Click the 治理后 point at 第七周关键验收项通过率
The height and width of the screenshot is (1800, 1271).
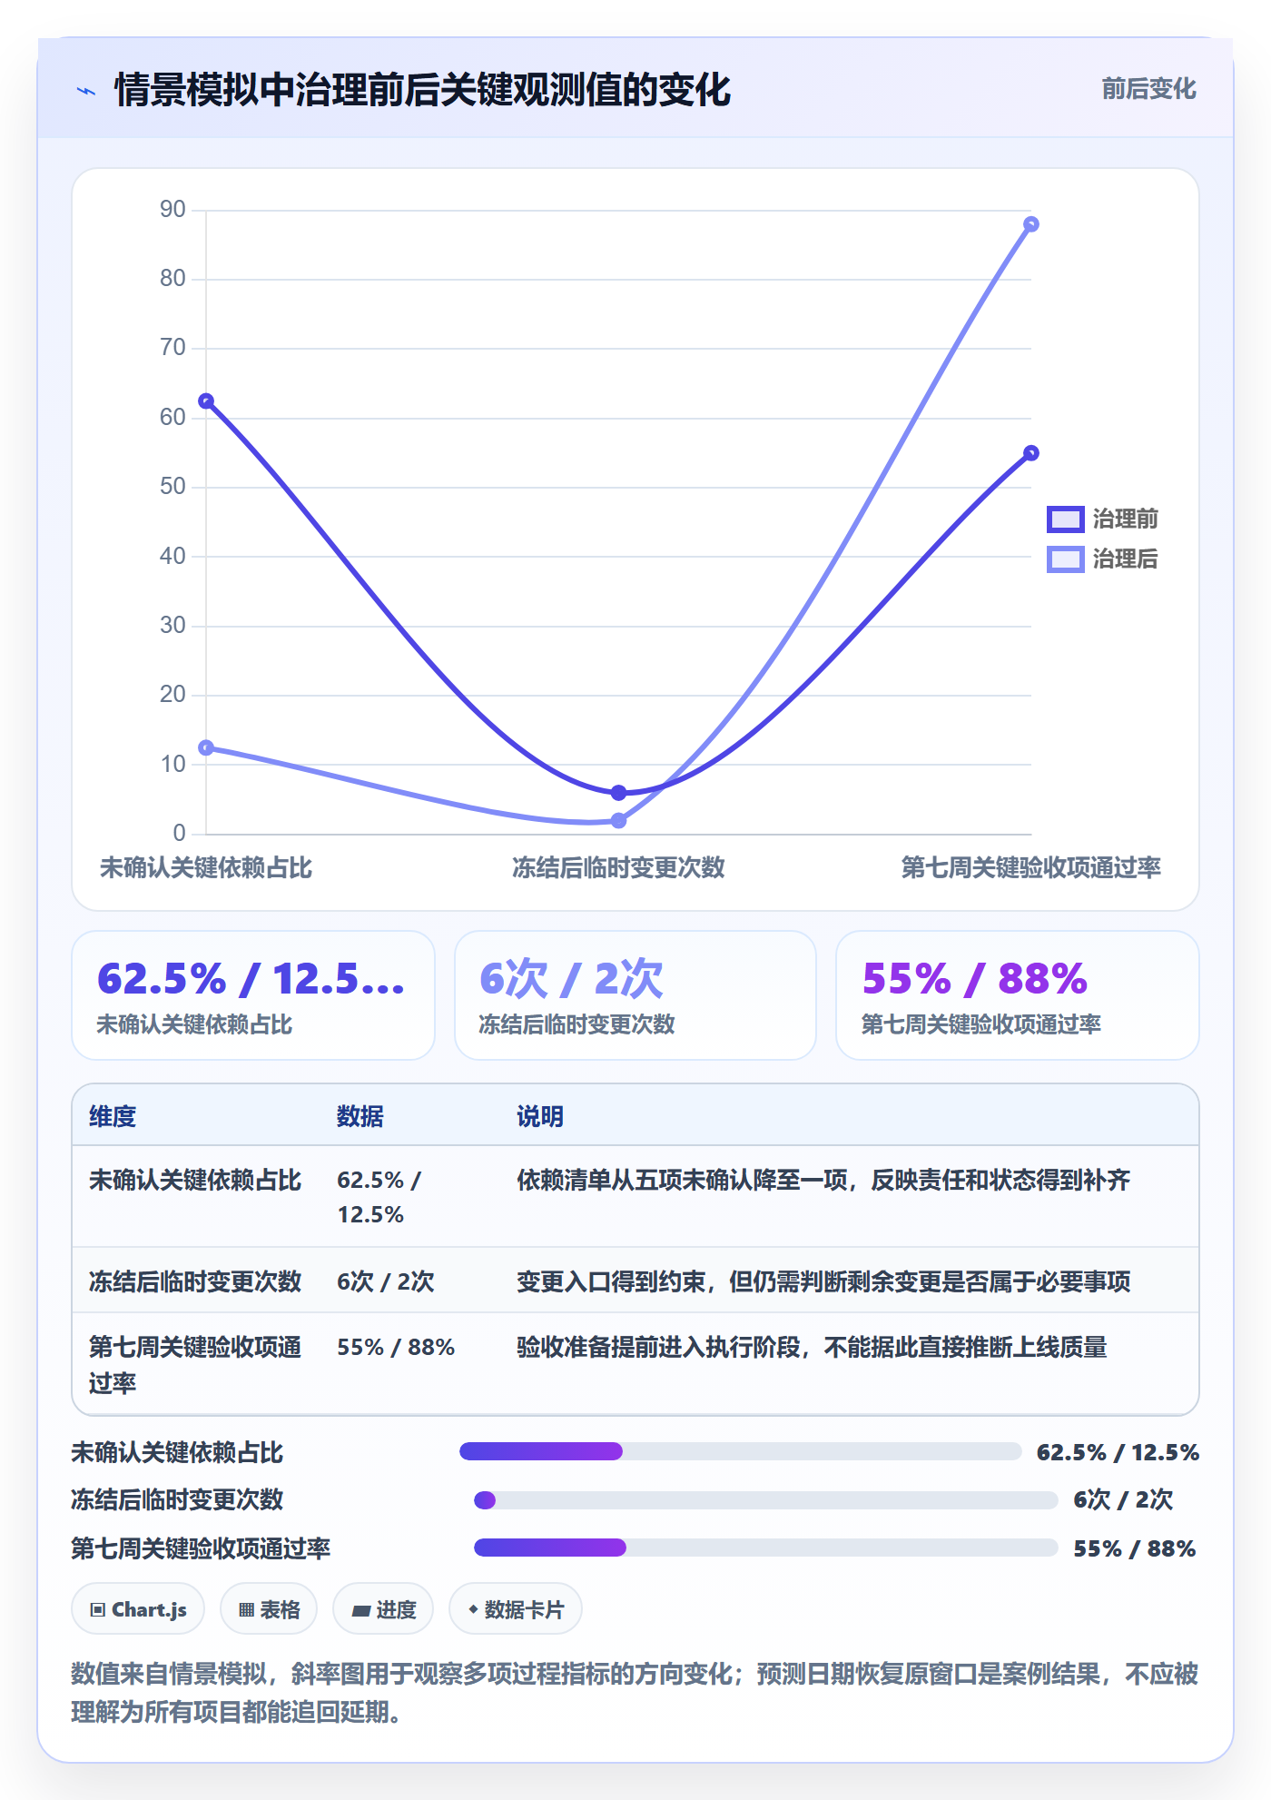point(1030,224)
